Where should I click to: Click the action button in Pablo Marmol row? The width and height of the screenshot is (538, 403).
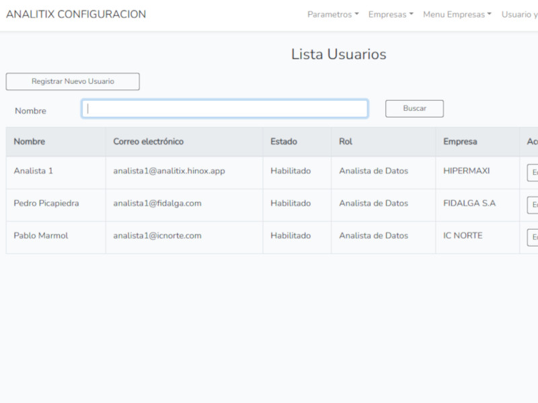[533, 237]
